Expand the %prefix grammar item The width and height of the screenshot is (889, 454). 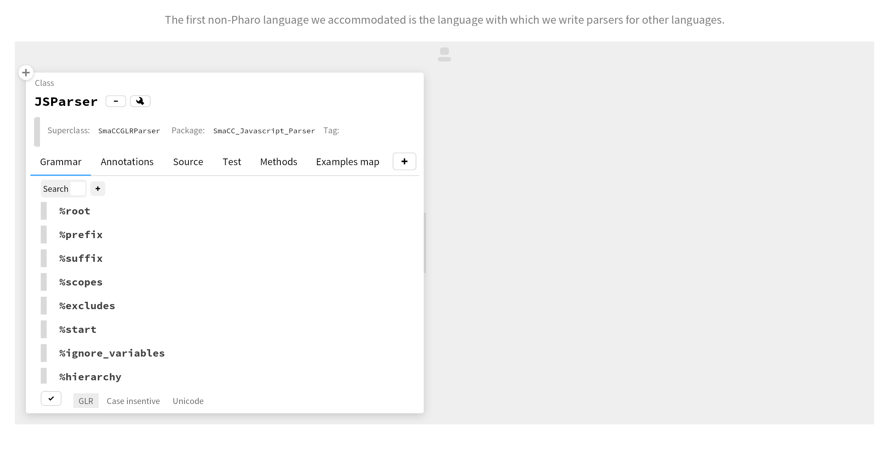coord(44,234)
